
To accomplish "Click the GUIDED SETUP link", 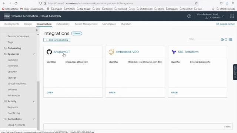I will click(x=226, y=24).
